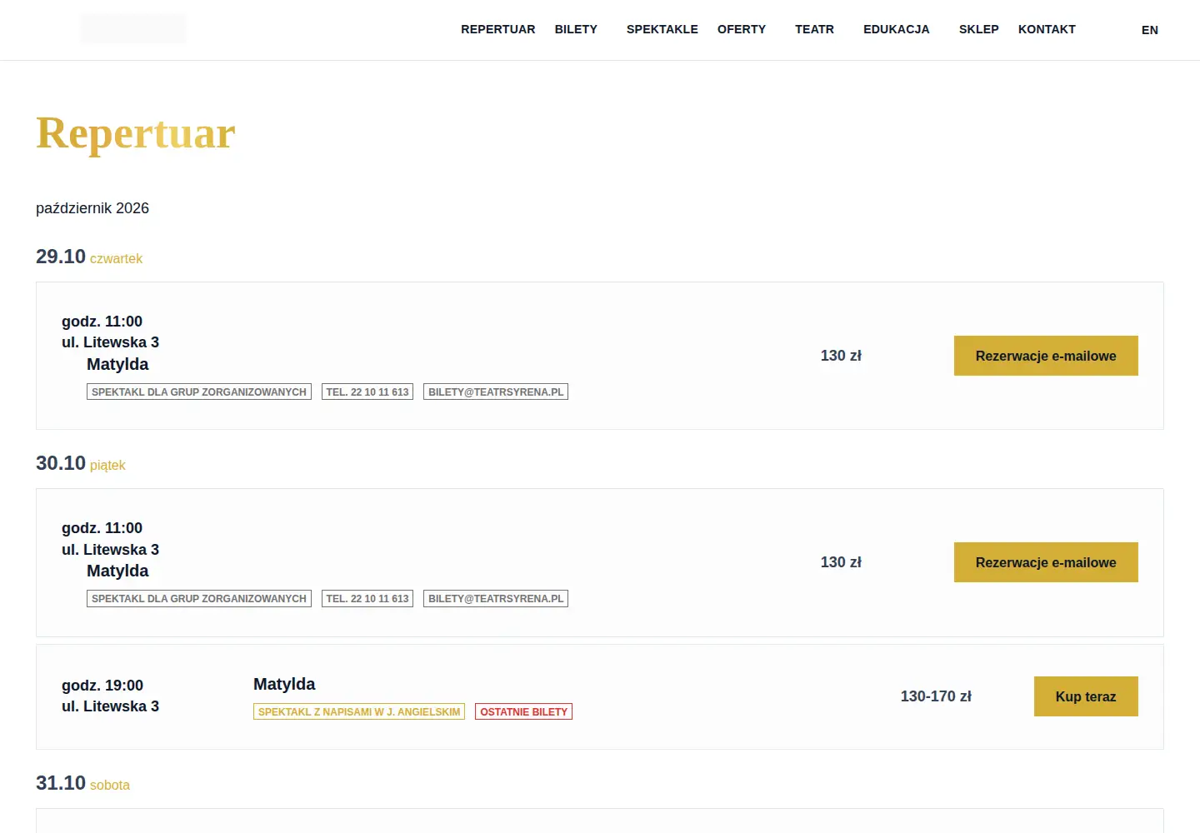Viewport: 1200px width, 833px height.
Task: Select OFERTY in the top navigation
Action: tap(742, 29)
